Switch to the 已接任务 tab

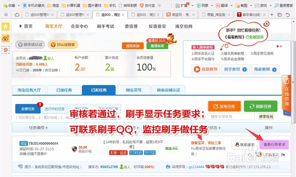64,90
